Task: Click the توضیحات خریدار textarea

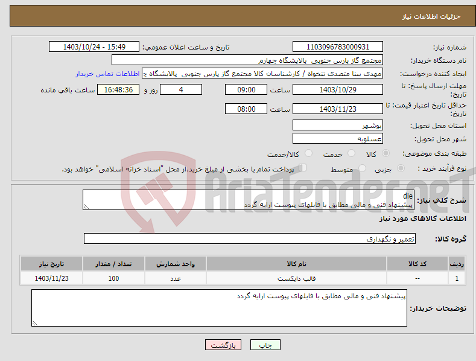Action: 219,308
